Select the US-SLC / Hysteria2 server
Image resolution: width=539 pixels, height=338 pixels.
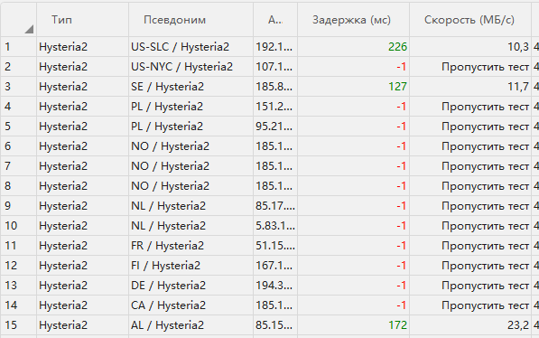[180, 47]
